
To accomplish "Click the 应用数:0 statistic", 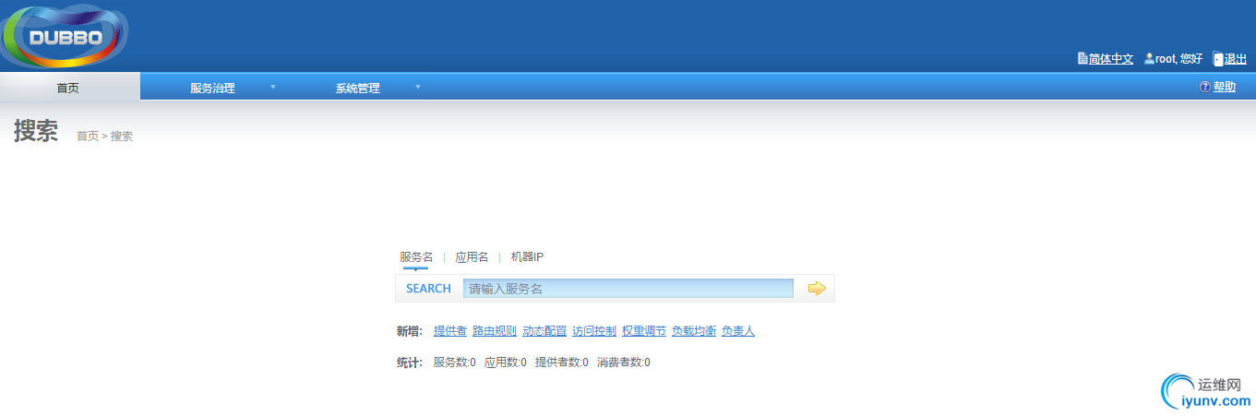I will point(506,363).
